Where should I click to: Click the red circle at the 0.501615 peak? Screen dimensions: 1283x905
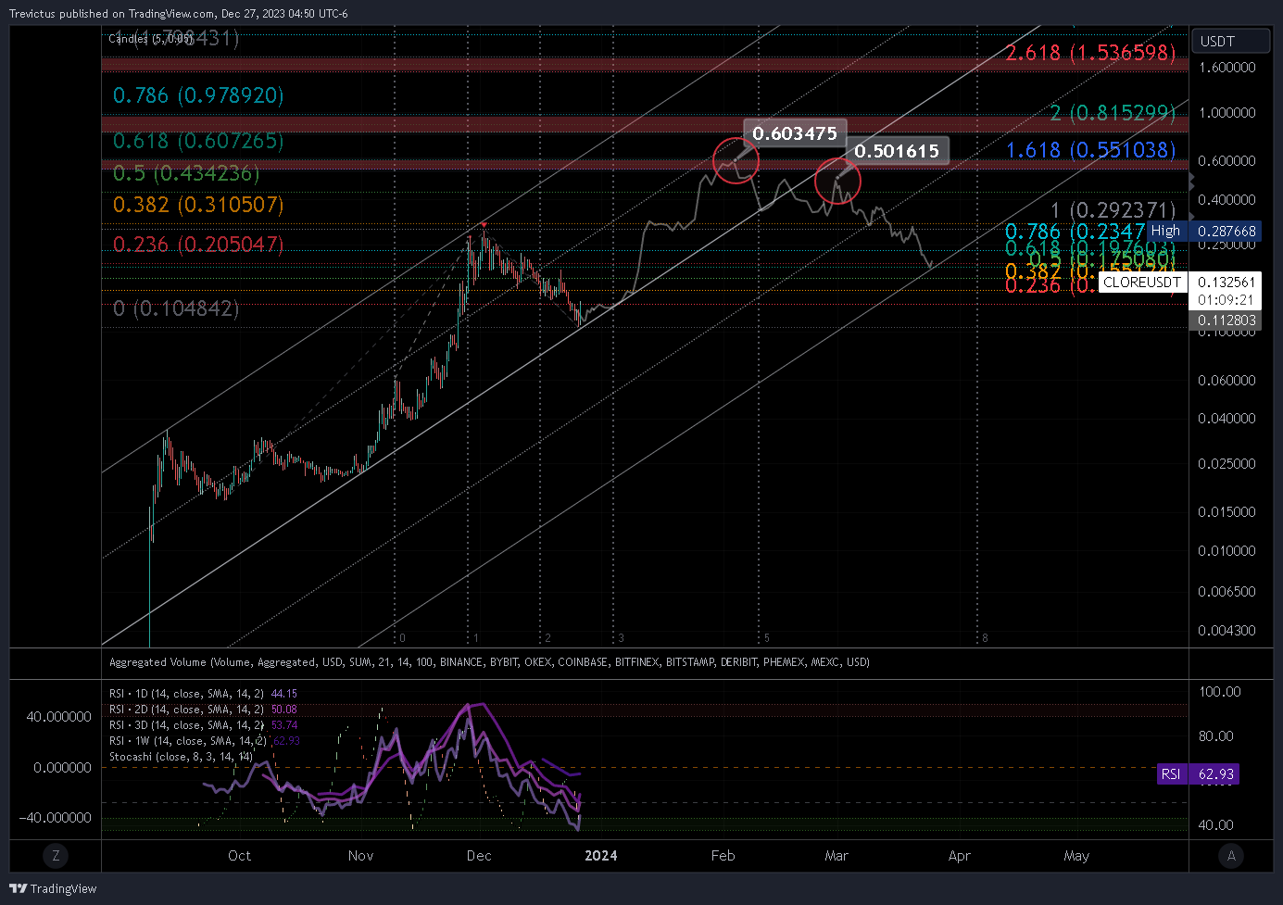tap(838, 182)
